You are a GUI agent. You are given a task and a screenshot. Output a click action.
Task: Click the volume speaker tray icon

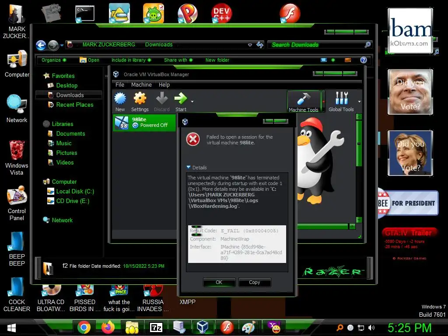(371, 328)
